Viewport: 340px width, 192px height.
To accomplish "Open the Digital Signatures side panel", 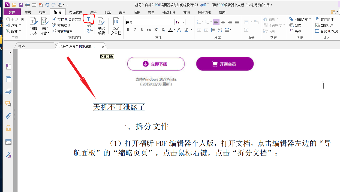I will coord(8,155).
